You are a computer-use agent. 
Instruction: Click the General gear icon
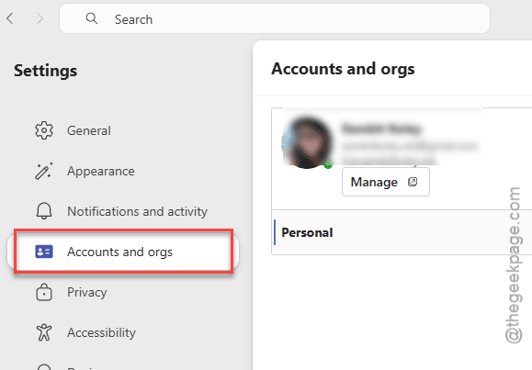coord(44,130)
